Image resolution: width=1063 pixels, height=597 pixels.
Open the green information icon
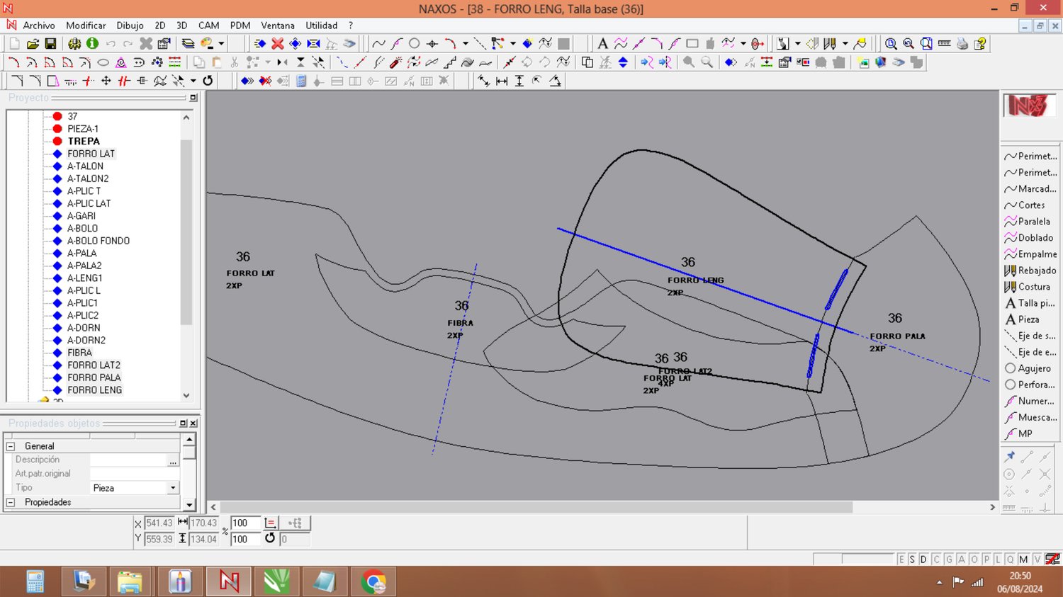tap(92, 44)
